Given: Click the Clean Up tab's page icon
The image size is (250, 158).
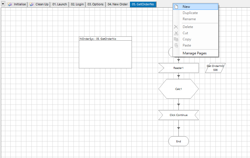Looking at the screenshot, I should [32, 4].
